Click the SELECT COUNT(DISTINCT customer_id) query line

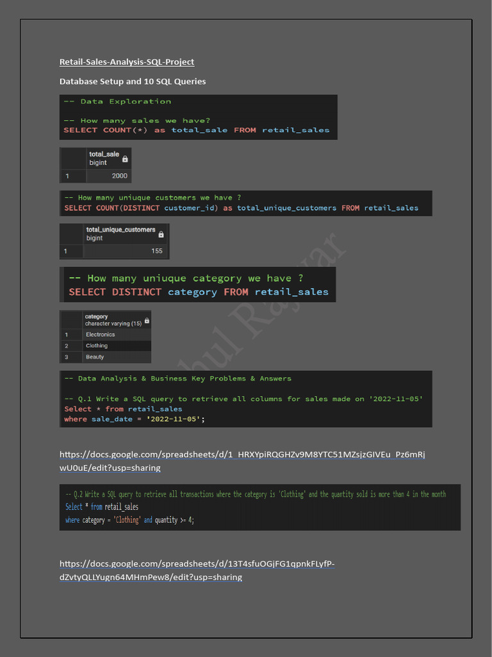[242, 208]
